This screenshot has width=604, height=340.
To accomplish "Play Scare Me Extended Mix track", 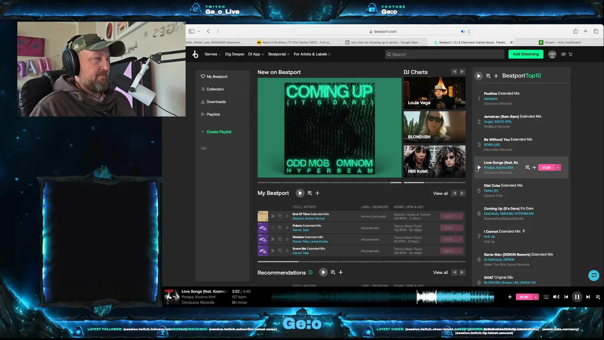I will point(273,251).
